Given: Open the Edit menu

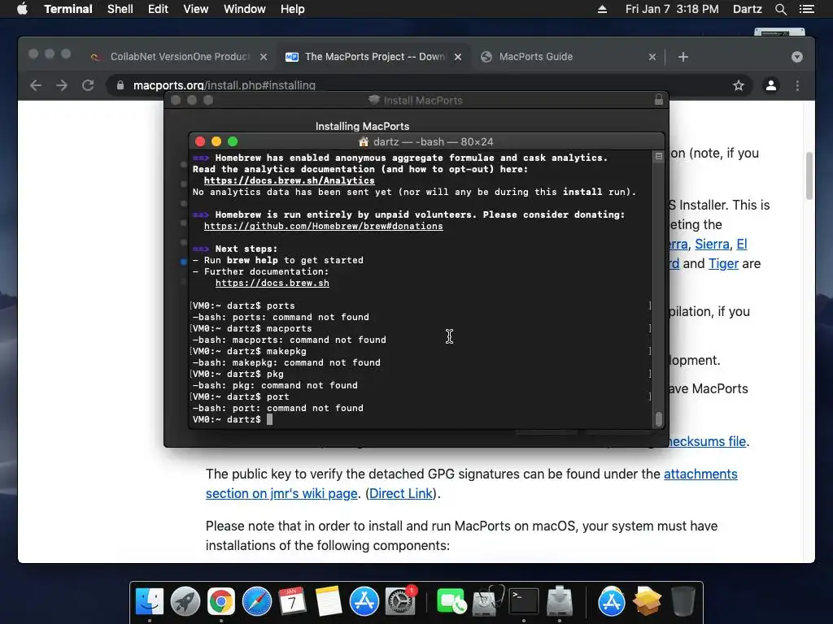Looking at the screenshot, I should pyautogui.click(x=158, y=9).
